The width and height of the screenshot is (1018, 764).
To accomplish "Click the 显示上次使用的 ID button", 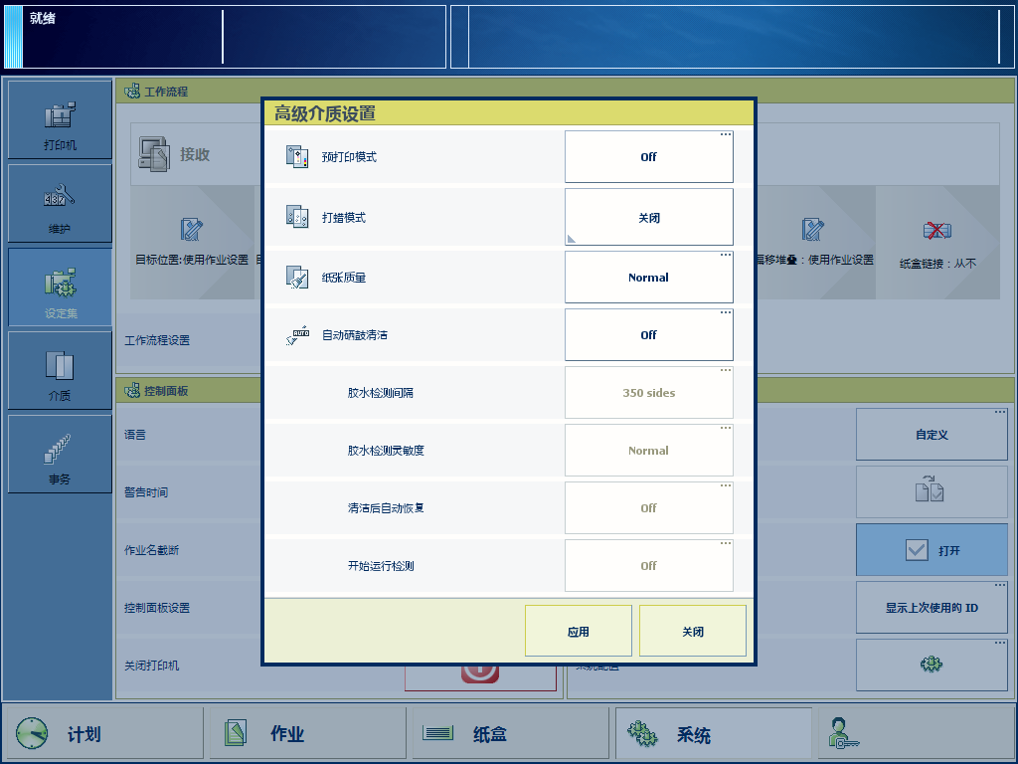I will [932, 608].
